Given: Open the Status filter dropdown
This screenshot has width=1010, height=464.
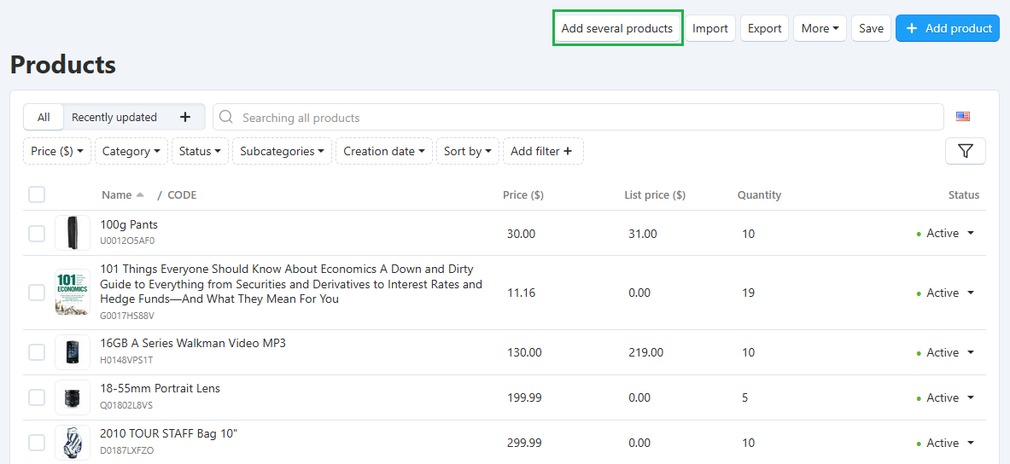Looking at the screenshot, I should (200, 151).
